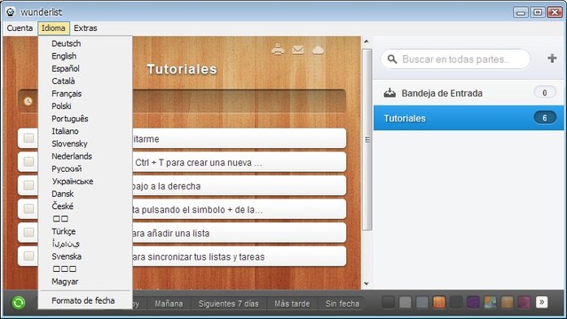The width and height of the screenshot is (567, 319).
Task: Click the wunderlist title bar app icon
Action: click(11, 12)
